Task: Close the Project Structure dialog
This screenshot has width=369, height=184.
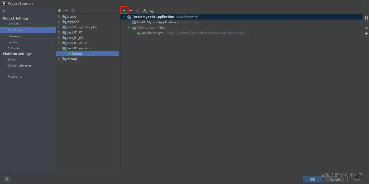Action: (x=364, y=3)
